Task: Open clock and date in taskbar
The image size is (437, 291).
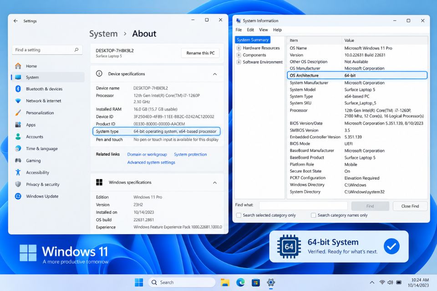Action: tap(418, 282)
